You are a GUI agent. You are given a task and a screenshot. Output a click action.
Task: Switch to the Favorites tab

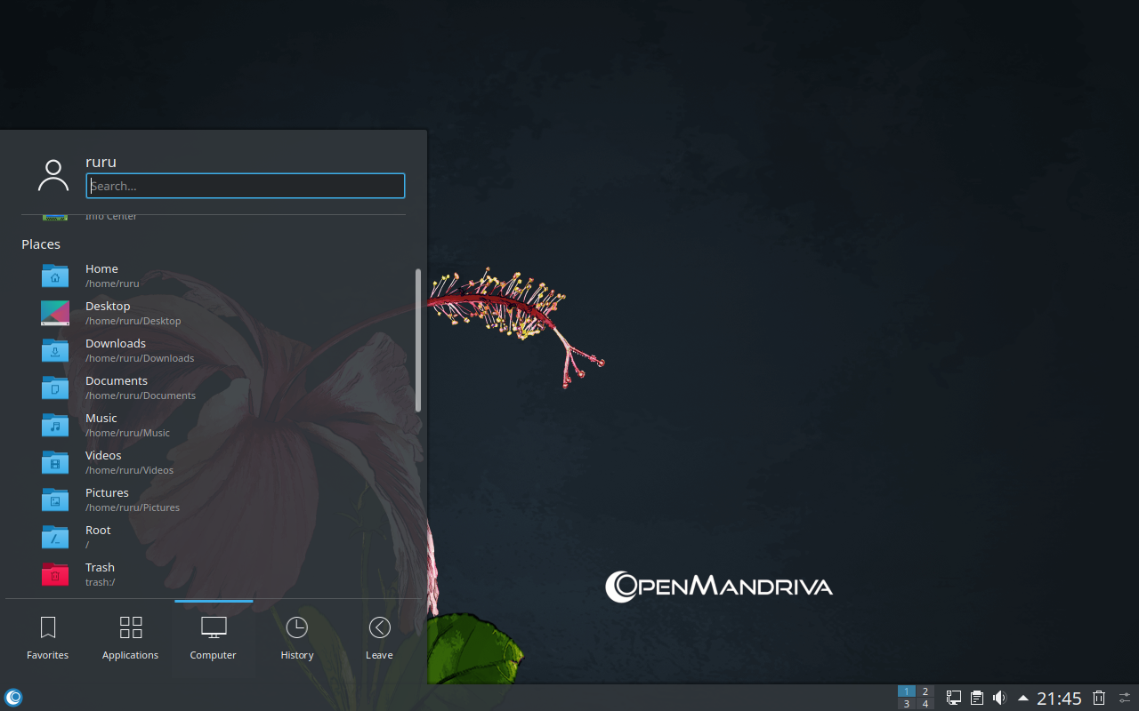(x=48, y=639)
